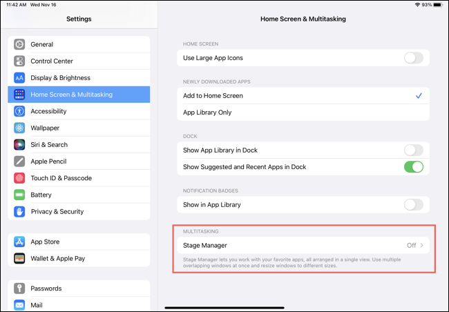Open Display & Brightness settings
The image size is (449, 312).
click(79, 78)
